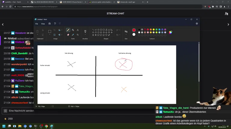Select the Pencil tool in Paint
The image size is (231, 129).
click(x=68, y=30)
